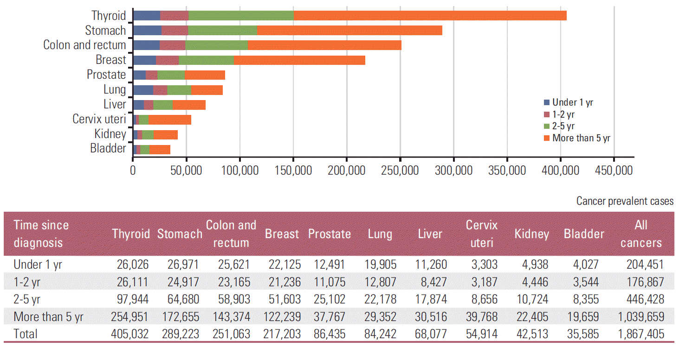
Task: Click the 'Liver' chart axis label
Action: (x=115, y=105)
